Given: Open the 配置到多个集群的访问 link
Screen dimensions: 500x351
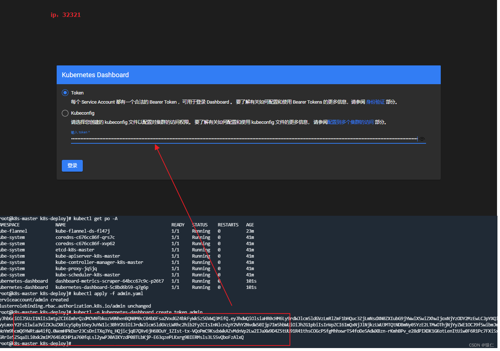Looking at the screenshot, I should pos(350,122).
